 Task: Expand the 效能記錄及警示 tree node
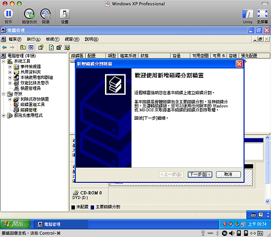[x=10, y=83]
